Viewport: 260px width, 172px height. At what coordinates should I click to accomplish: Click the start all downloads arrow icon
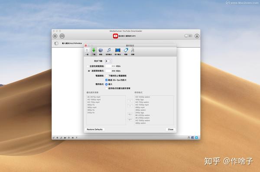click(x=197, y=36)
